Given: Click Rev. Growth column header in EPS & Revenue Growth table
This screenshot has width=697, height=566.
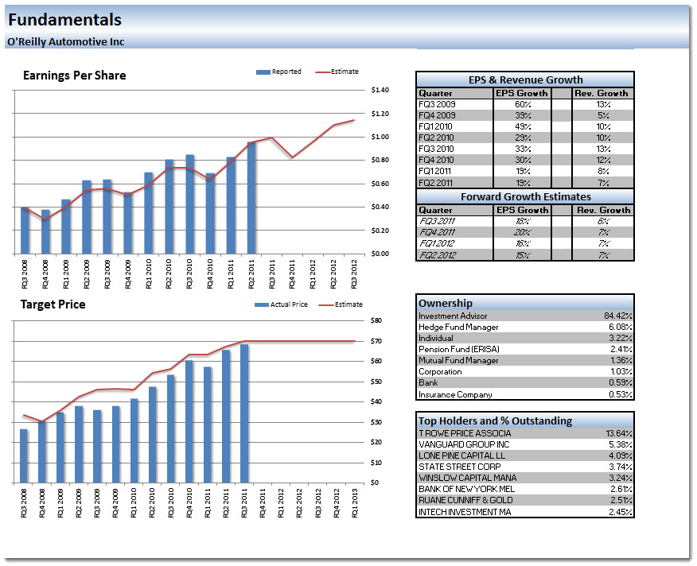Looking at the screenshot, I should point(602,93).
